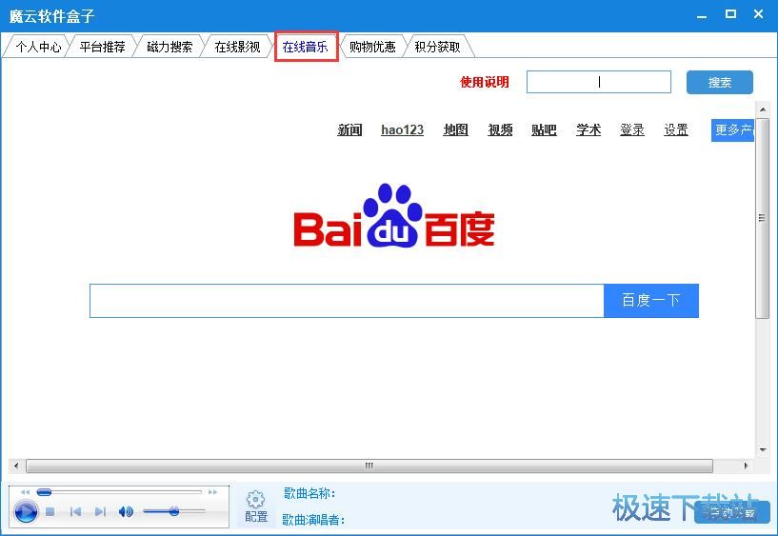Click the vertical scrollbar thumb
Viewport: 778px width, 536px height.
click(x=762, y=218)
